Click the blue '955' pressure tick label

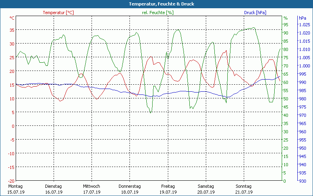click(302, 140)
